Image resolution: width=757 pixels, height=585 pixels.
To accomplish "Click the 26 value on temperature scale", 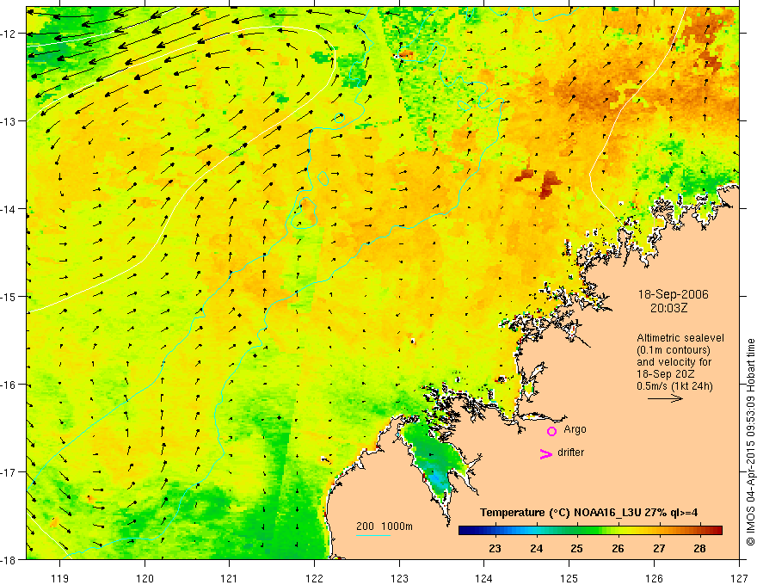I will click(x=618, y=548).
